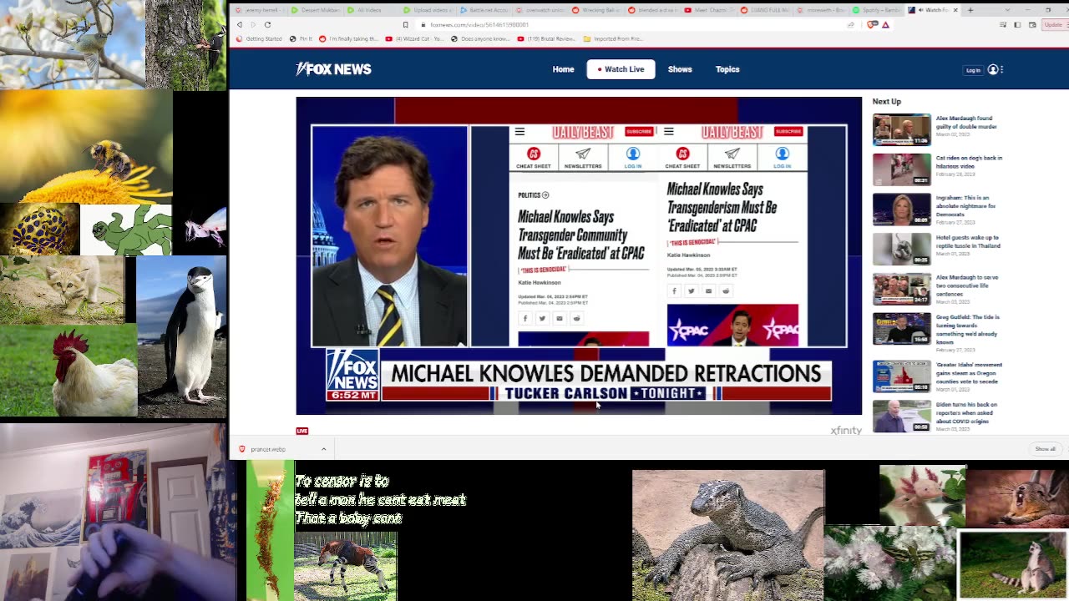Open the Topics menu
The height and width of the screenshot is (601, 1069).
point(727,69)
